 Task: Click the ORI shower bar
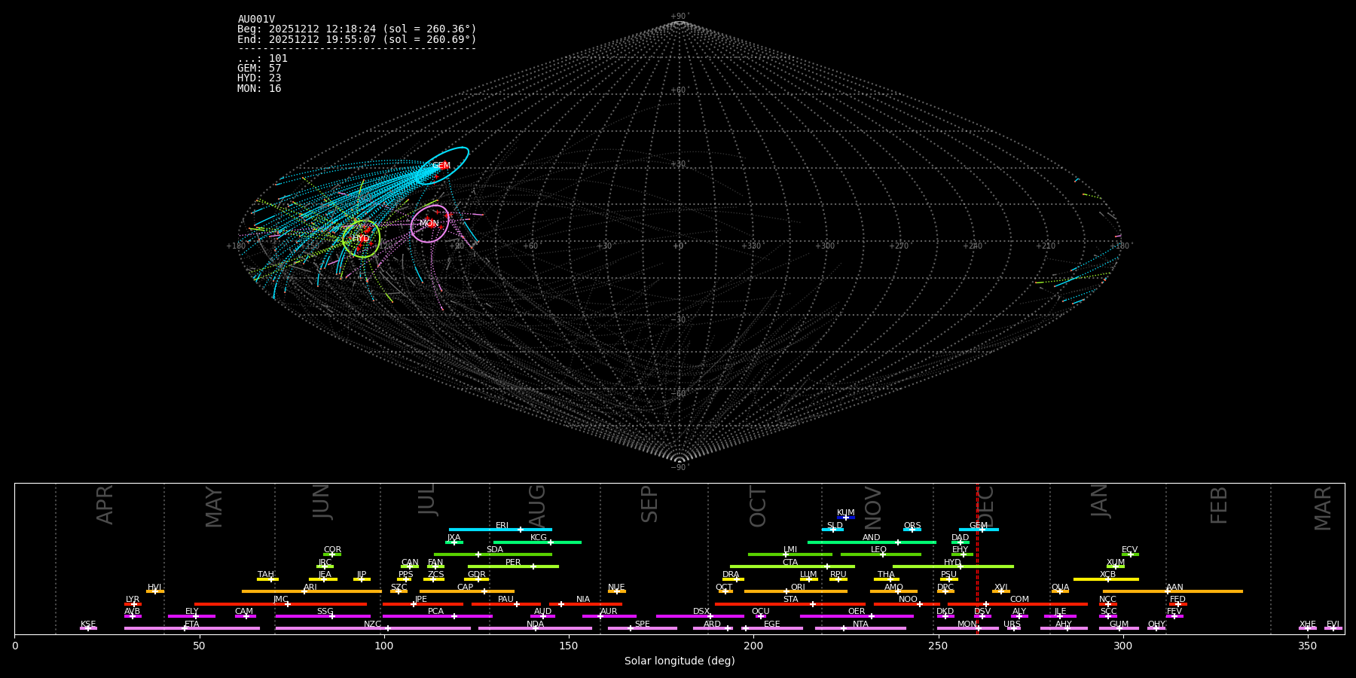pyautogui.click(x=796, y=591)
